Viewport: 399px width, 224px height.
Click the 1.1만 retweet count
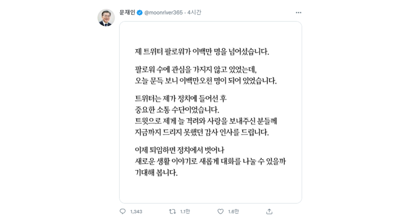tap(185, 212)
